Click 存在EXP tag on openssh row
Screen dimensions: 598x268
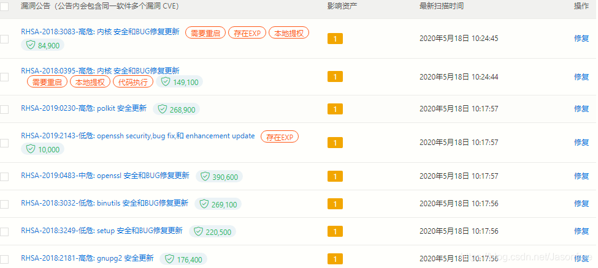click(280, 136)
